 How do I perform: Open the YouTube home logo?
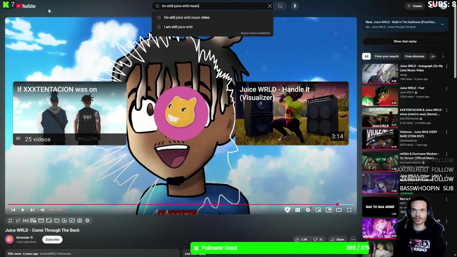pyautogui.click(x=26, y=6)
